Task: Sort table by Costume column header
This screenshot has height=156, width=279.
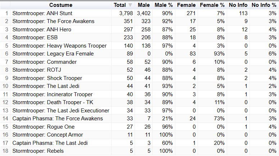Action: (61, 5)
